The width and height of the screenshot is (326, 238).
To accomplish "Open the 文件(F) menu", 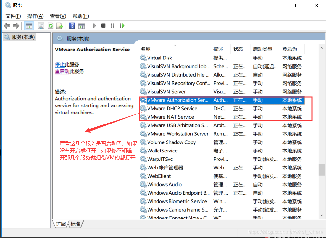I will 13,16.
